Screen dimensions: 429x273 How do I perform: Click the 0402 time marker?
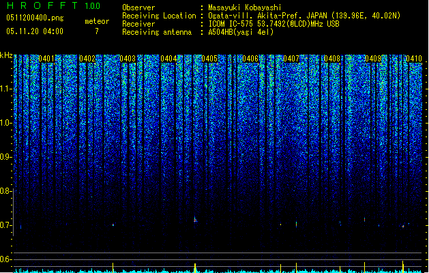87,59
